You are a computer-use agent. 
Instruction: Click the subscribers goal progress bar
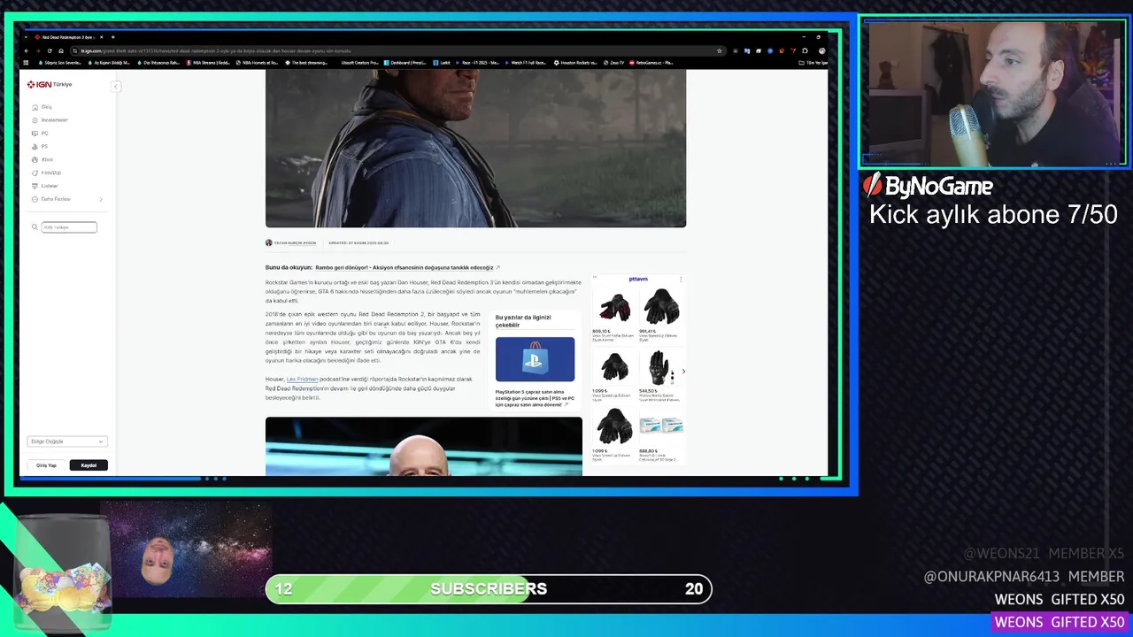tap(489, 589)
